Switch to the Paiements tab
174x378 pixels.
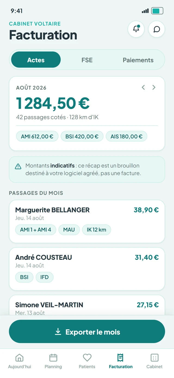click(138, 60)
